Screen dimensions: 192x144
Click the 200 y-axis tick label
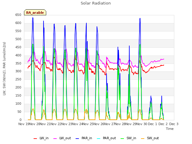18,87
